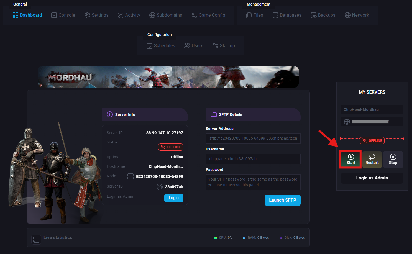Screen dimensions: 412x254
Task: Open the Users tab
Action: click(x=194, y=46)
